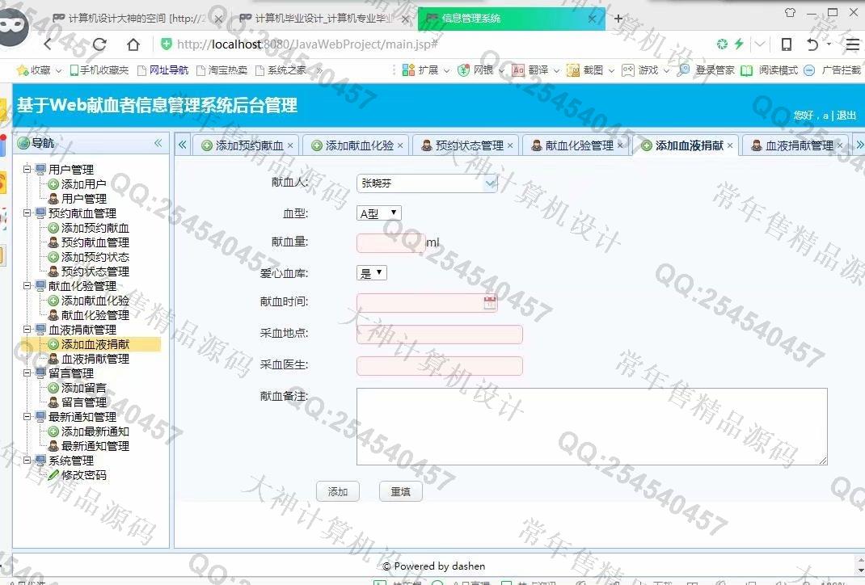This screenshot has width=865, height=585.
Task: Open the 爱心血库 dropdown
Action: (371, 273)
